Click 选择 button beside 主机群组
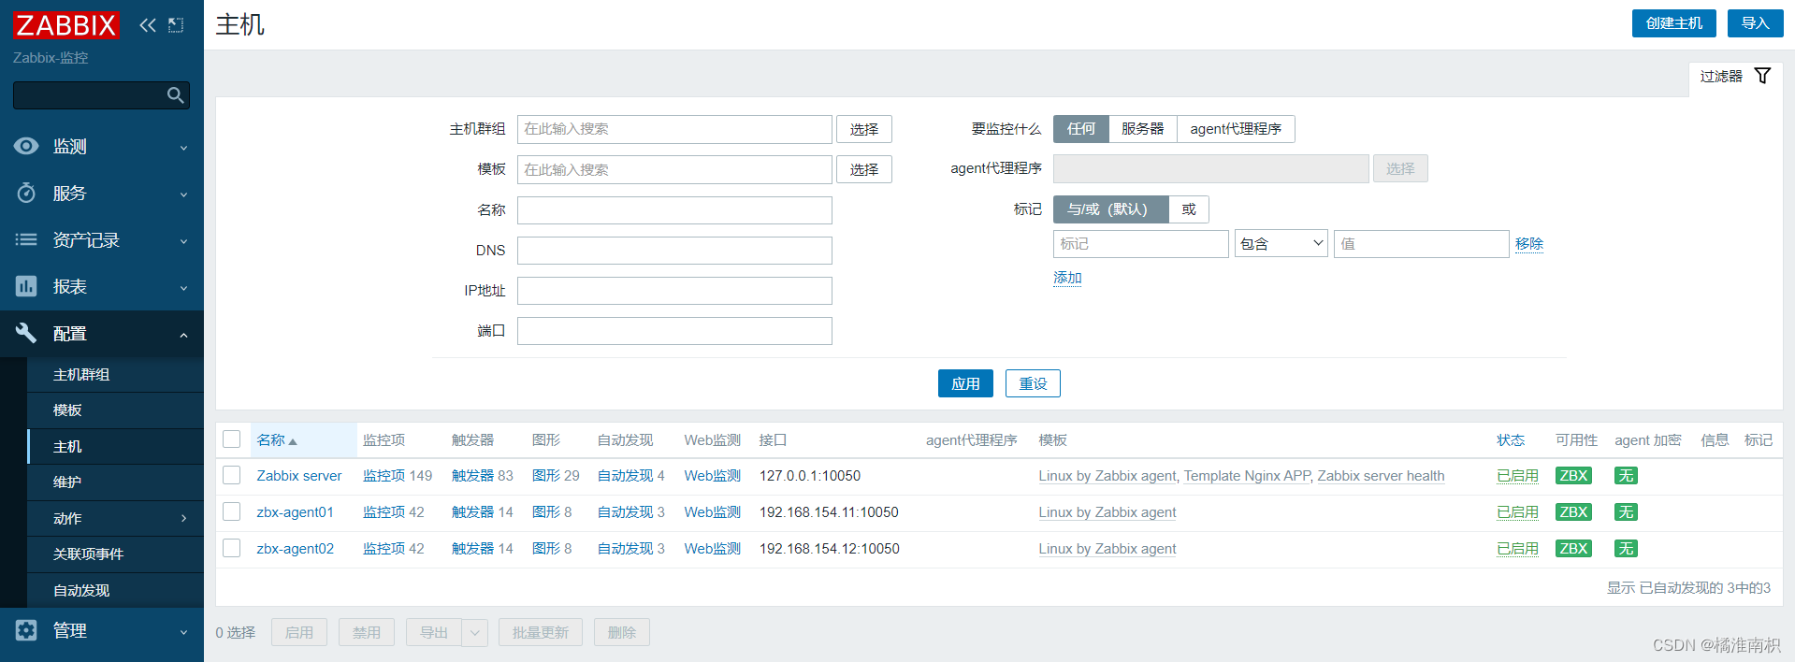1795x662 pixels. pos(864,129)
